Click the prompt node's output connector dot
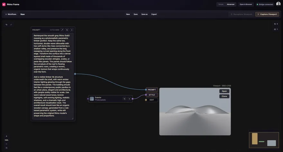This screenshot has width=283, height=152. 75,74
